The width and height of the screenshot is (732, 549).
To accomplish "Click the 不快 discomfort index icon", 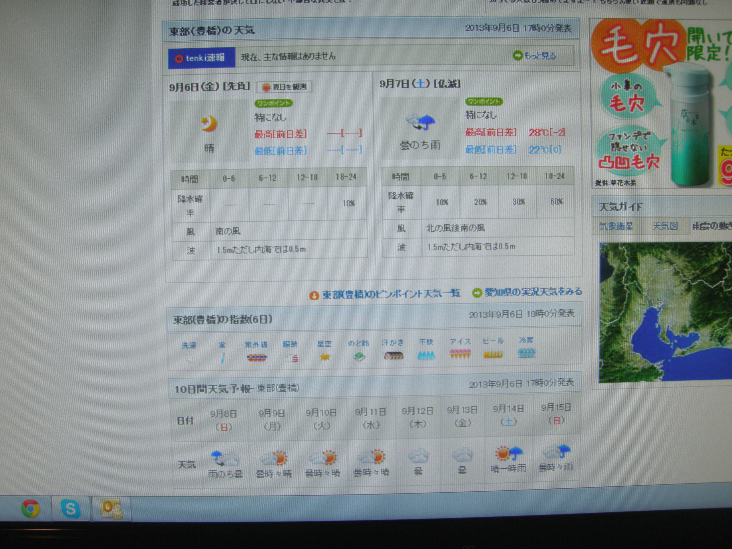I will pos(426,355).
